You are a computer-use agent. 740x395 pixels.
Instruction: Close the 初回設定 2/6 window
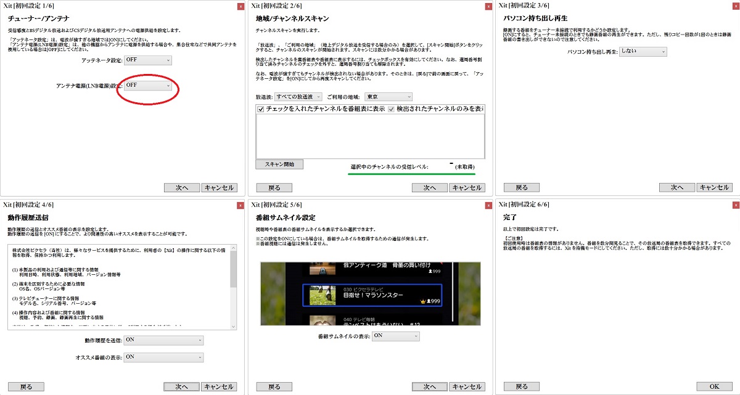488,6
